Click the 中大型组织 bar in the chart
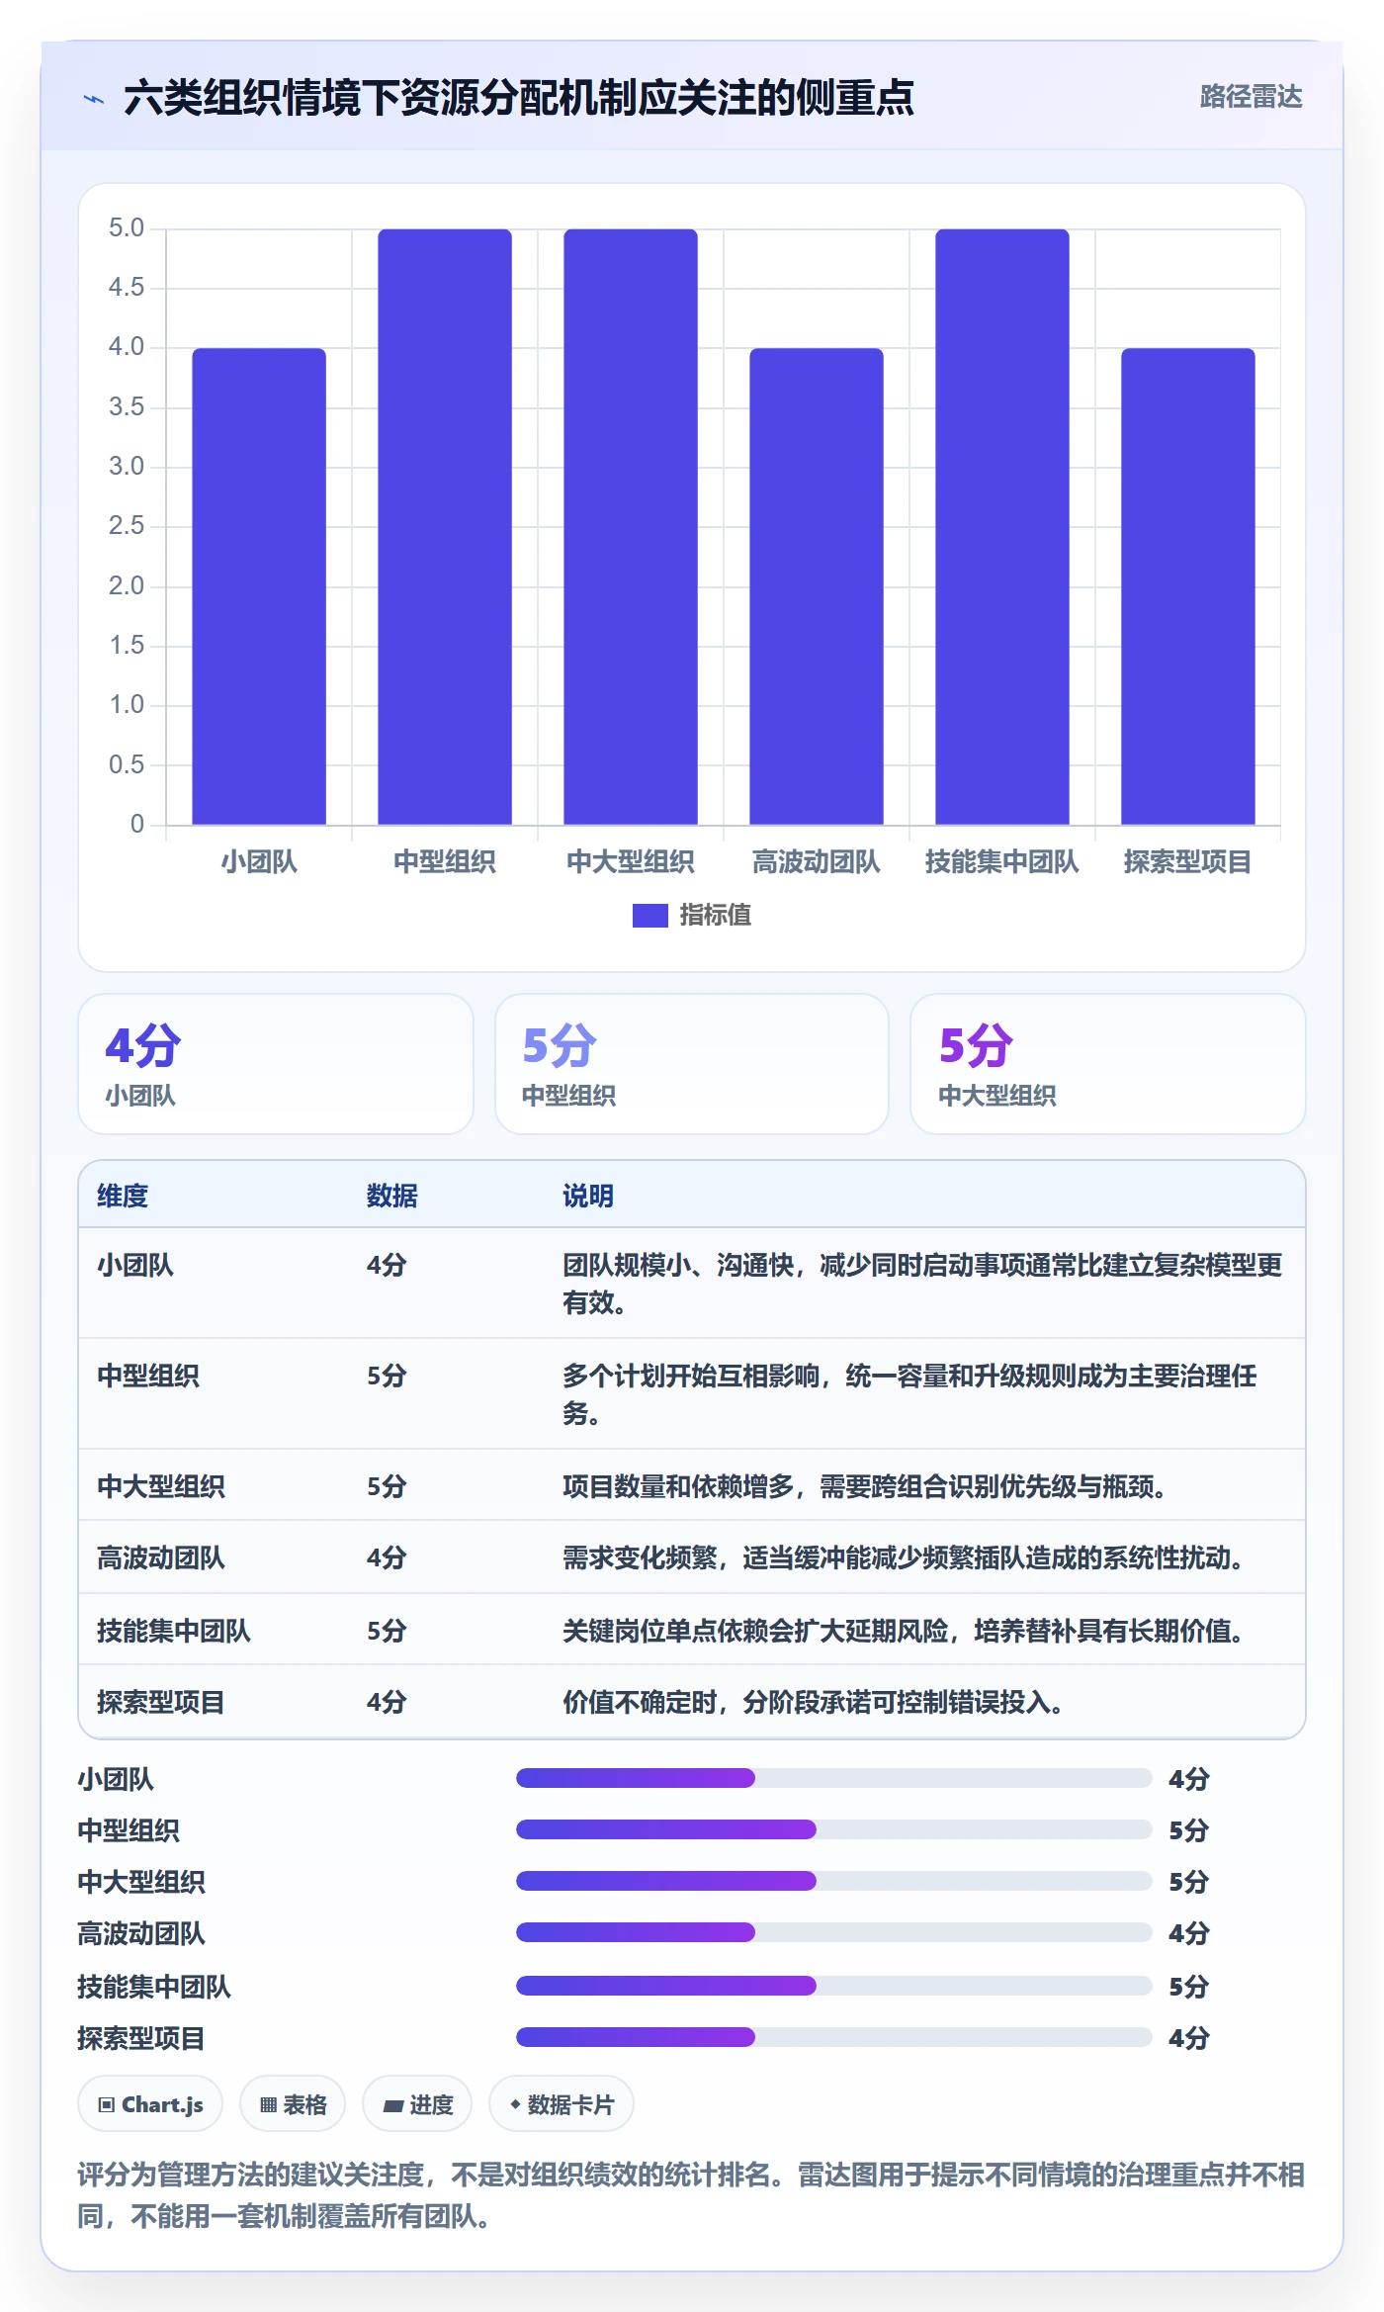This screenshot has width=1384, height=2312. 631,527
